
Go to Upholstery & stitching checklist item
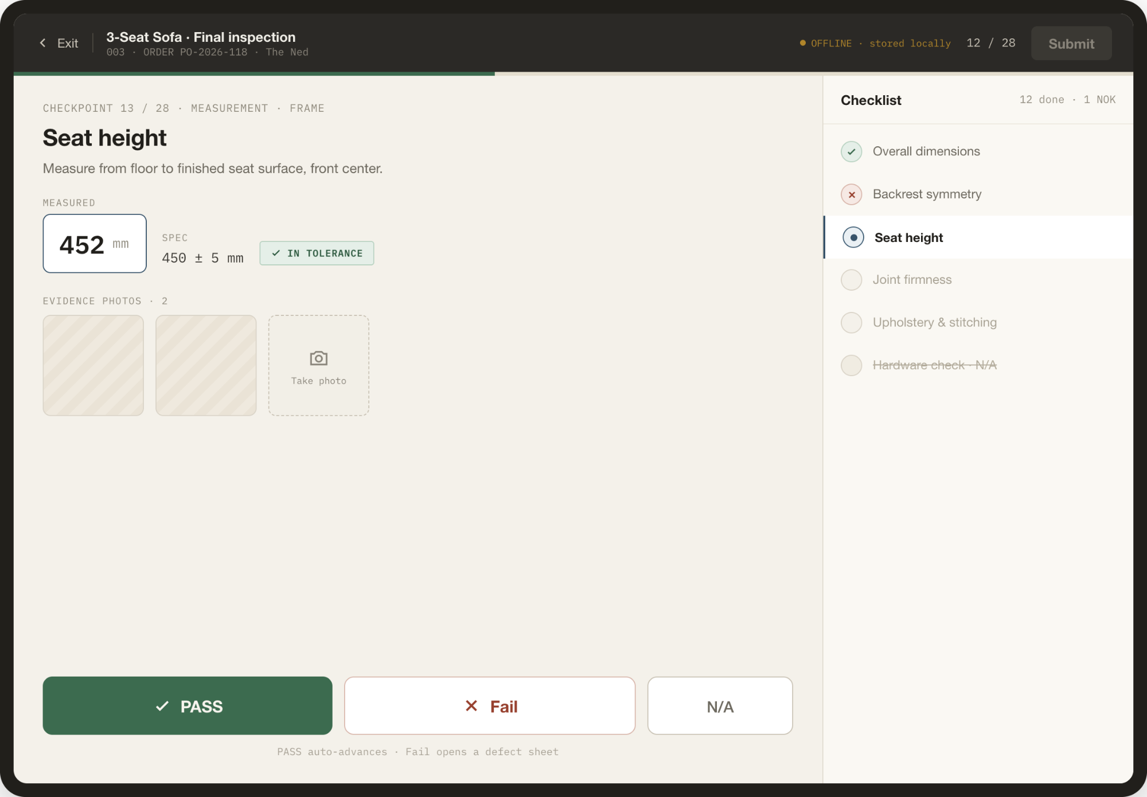978,322
